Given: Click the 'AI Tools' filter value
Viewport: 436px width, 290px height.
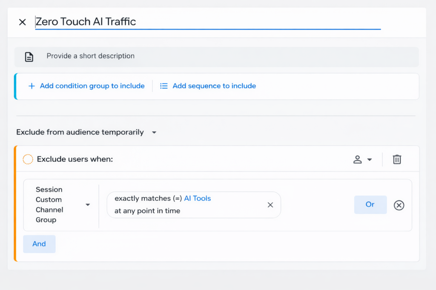Looking at the screenshot, I should (x=197, y=198).
